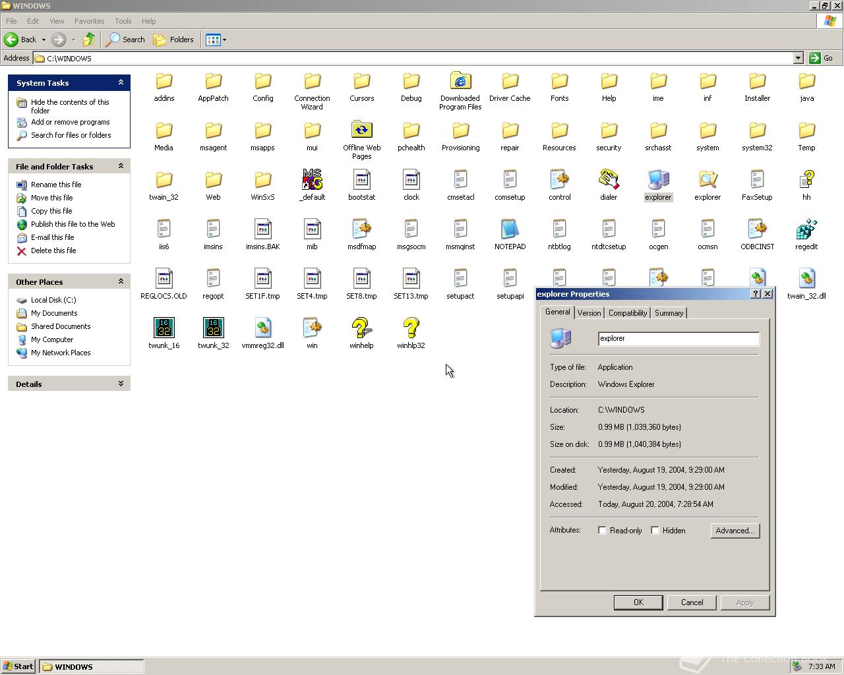Open the Start menu
This screenshot has height=675, width=844.
[x=18, y=666]
